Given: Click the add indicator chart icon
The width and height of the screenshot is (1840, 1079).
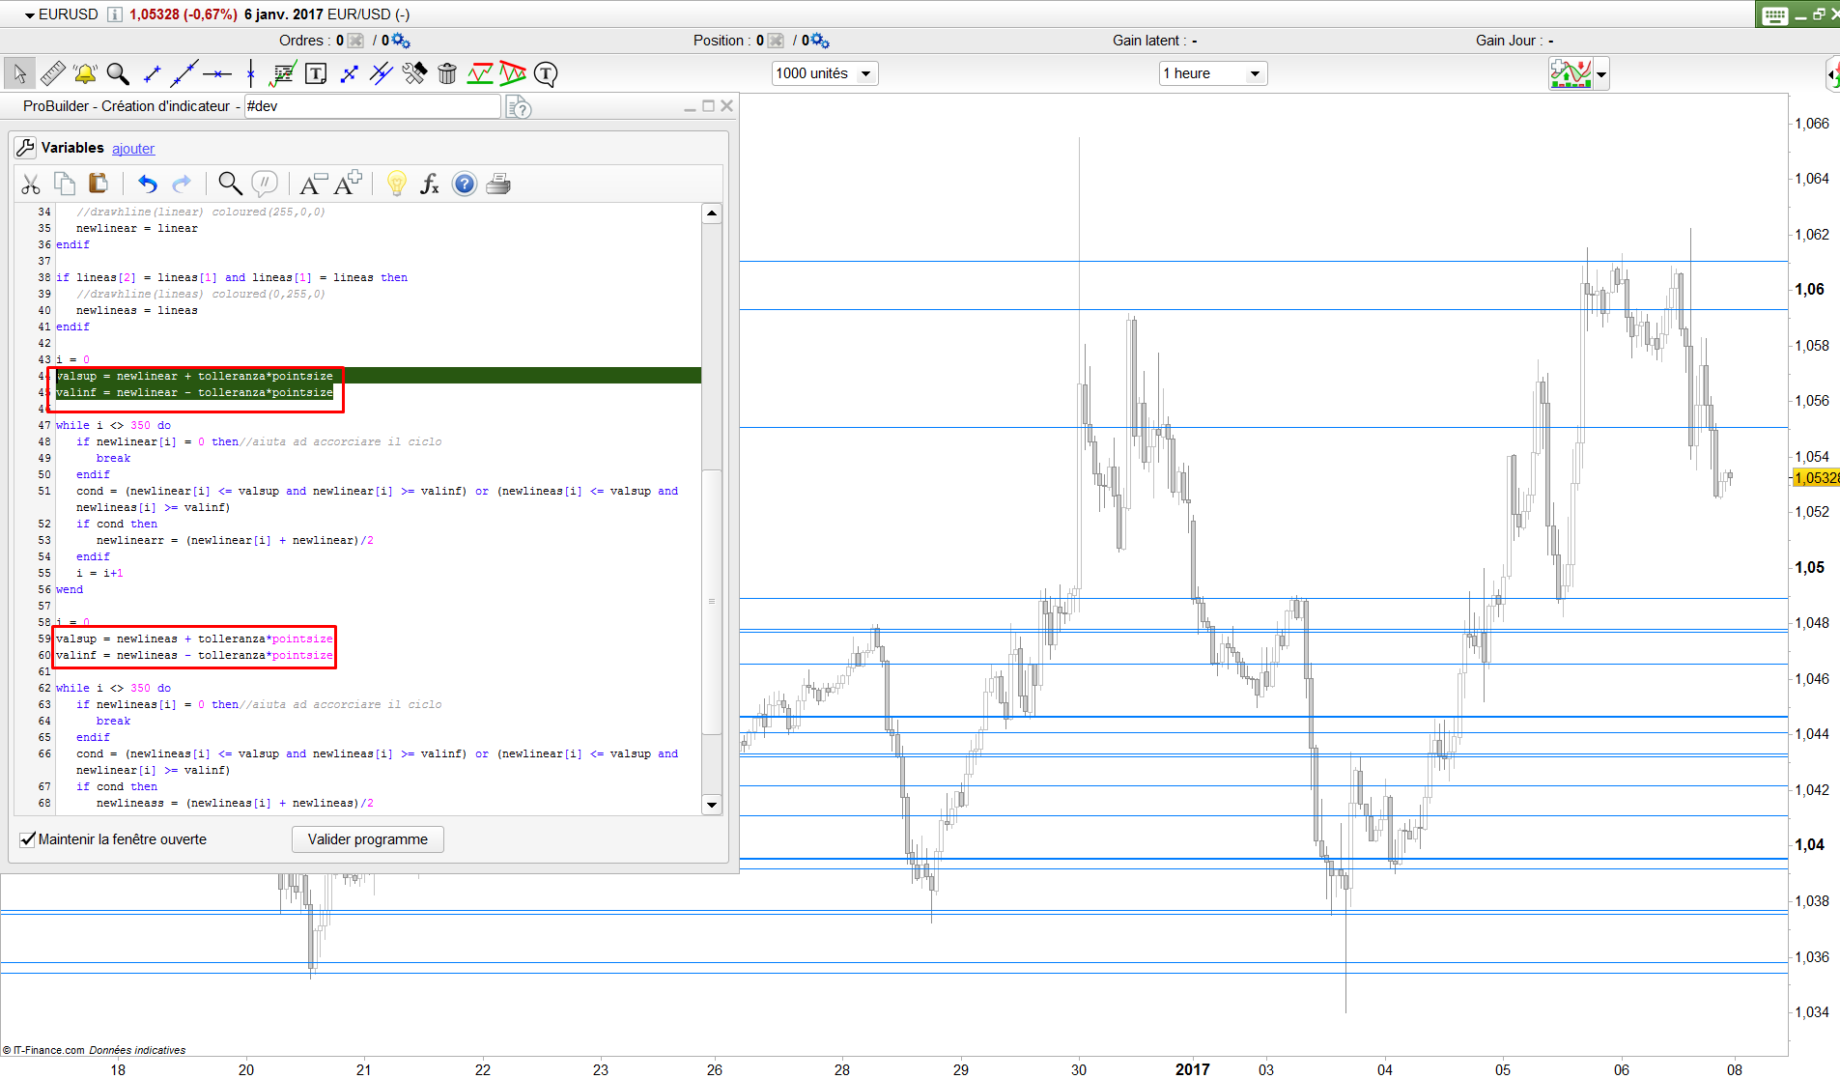Looking at the screenshot, I should [1571, 73].
